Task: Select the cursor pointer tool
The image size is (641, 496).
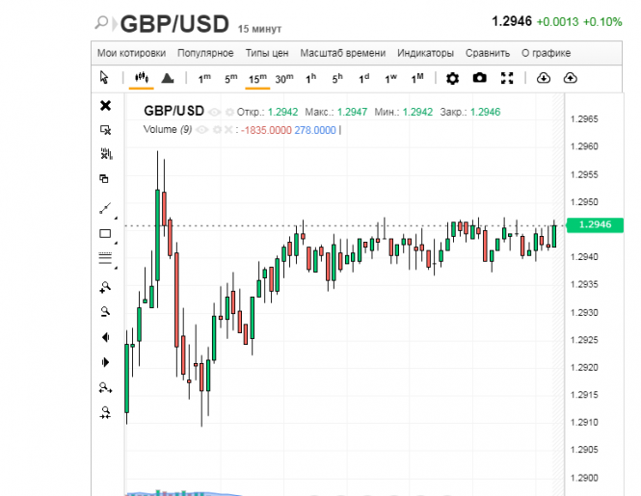Action: point(104,77)
